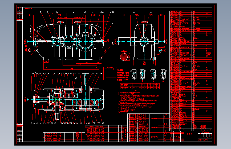Click the right breather cap on front view

coord(78,22)
